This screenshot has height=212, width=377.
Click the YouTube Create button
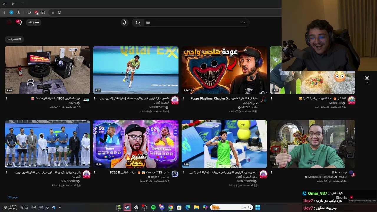pos(33,22)
